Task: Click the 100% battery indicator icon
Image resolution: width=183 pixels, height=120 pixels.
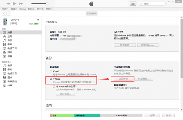Action: [x=36, y=24]
